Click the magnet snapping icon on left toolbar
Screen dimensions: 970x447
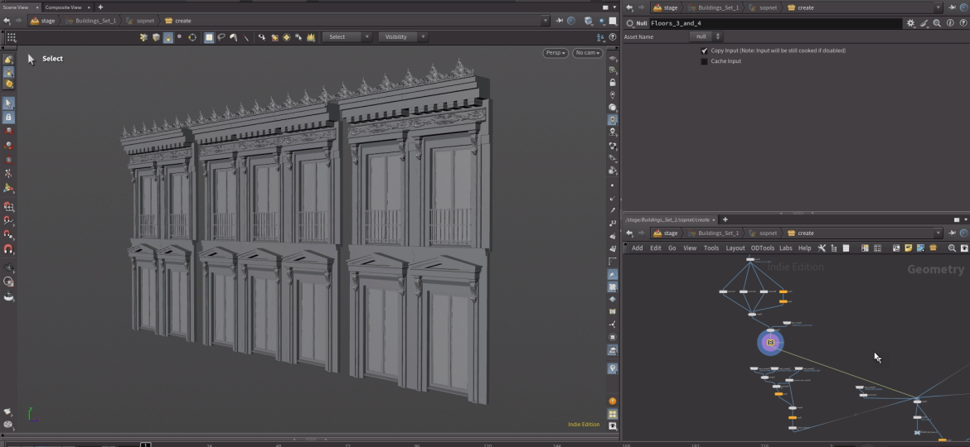pos(8,248)
